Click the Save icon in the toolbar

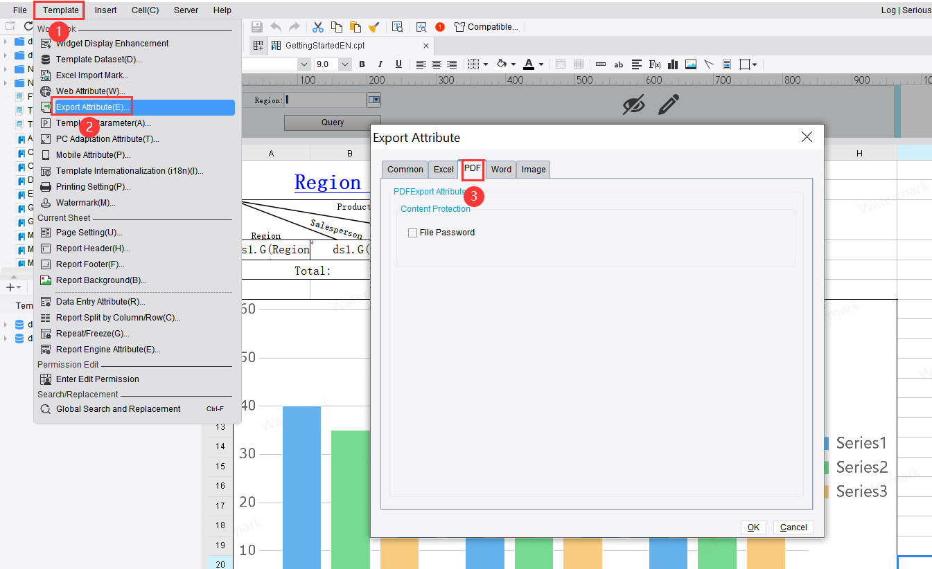coord(256,27)
